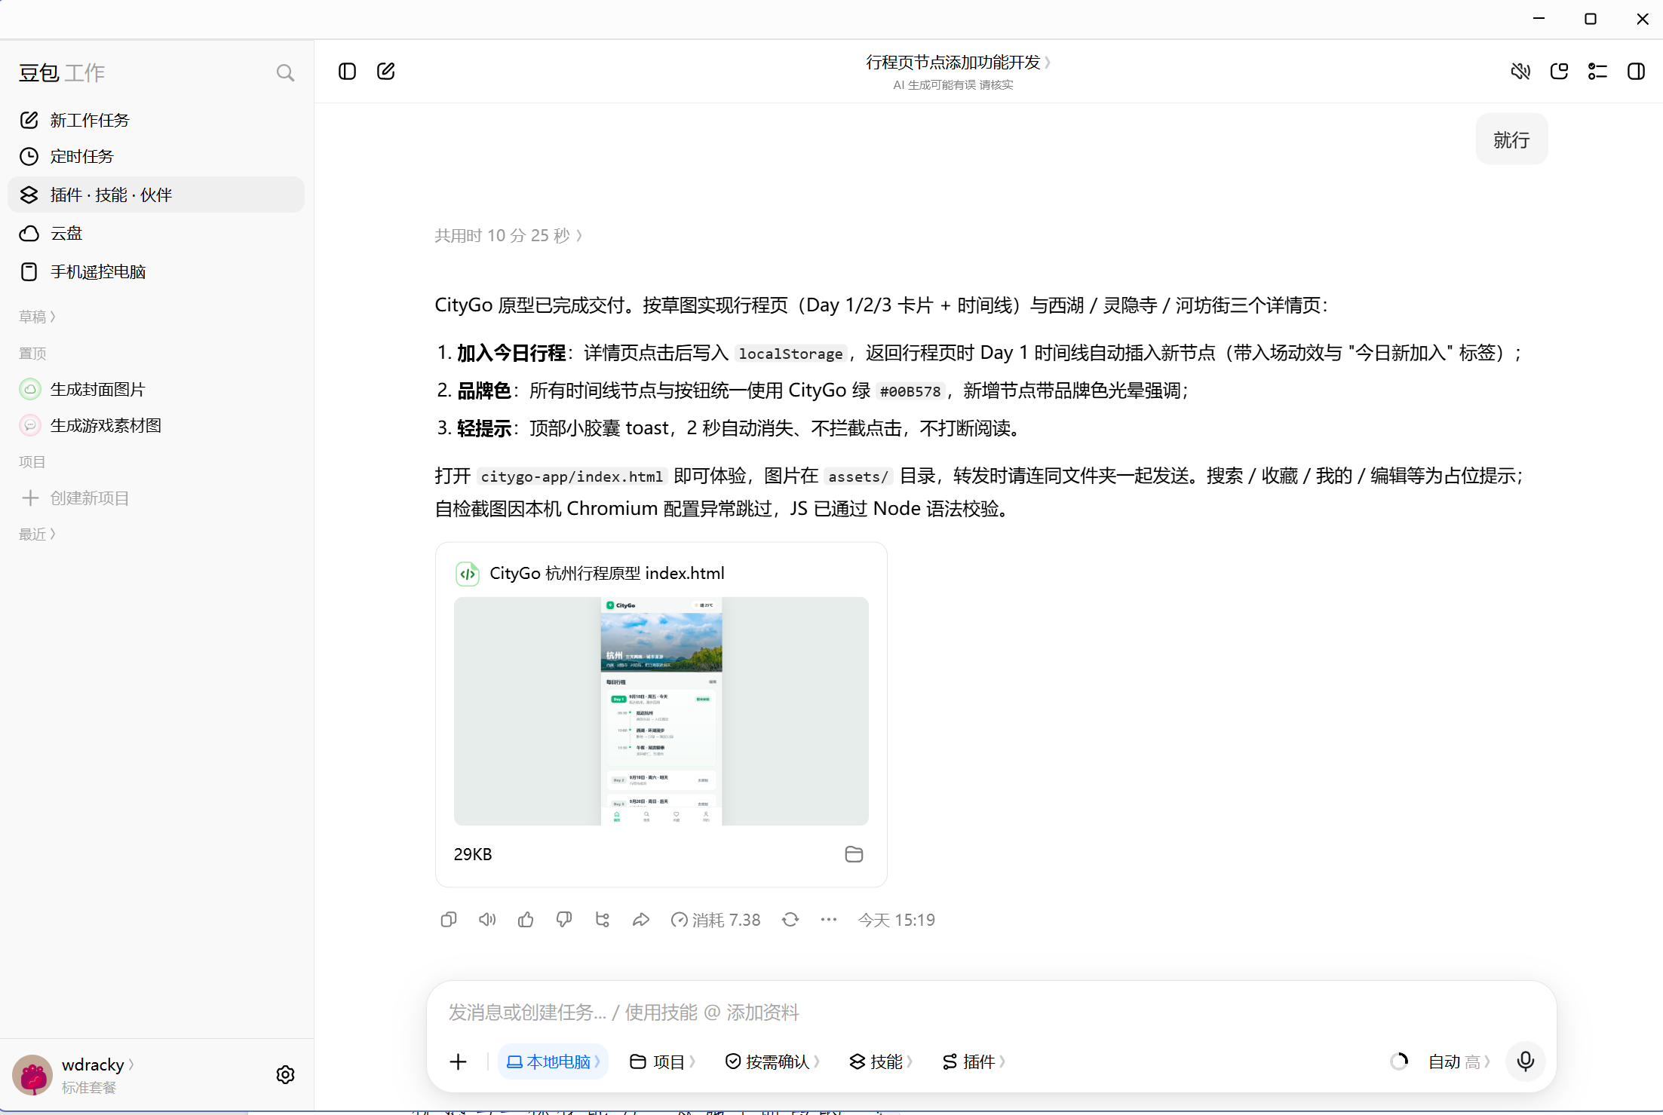
Task: Expand the 共用时 10 分 25 秒 details
Action: point(508,235)
